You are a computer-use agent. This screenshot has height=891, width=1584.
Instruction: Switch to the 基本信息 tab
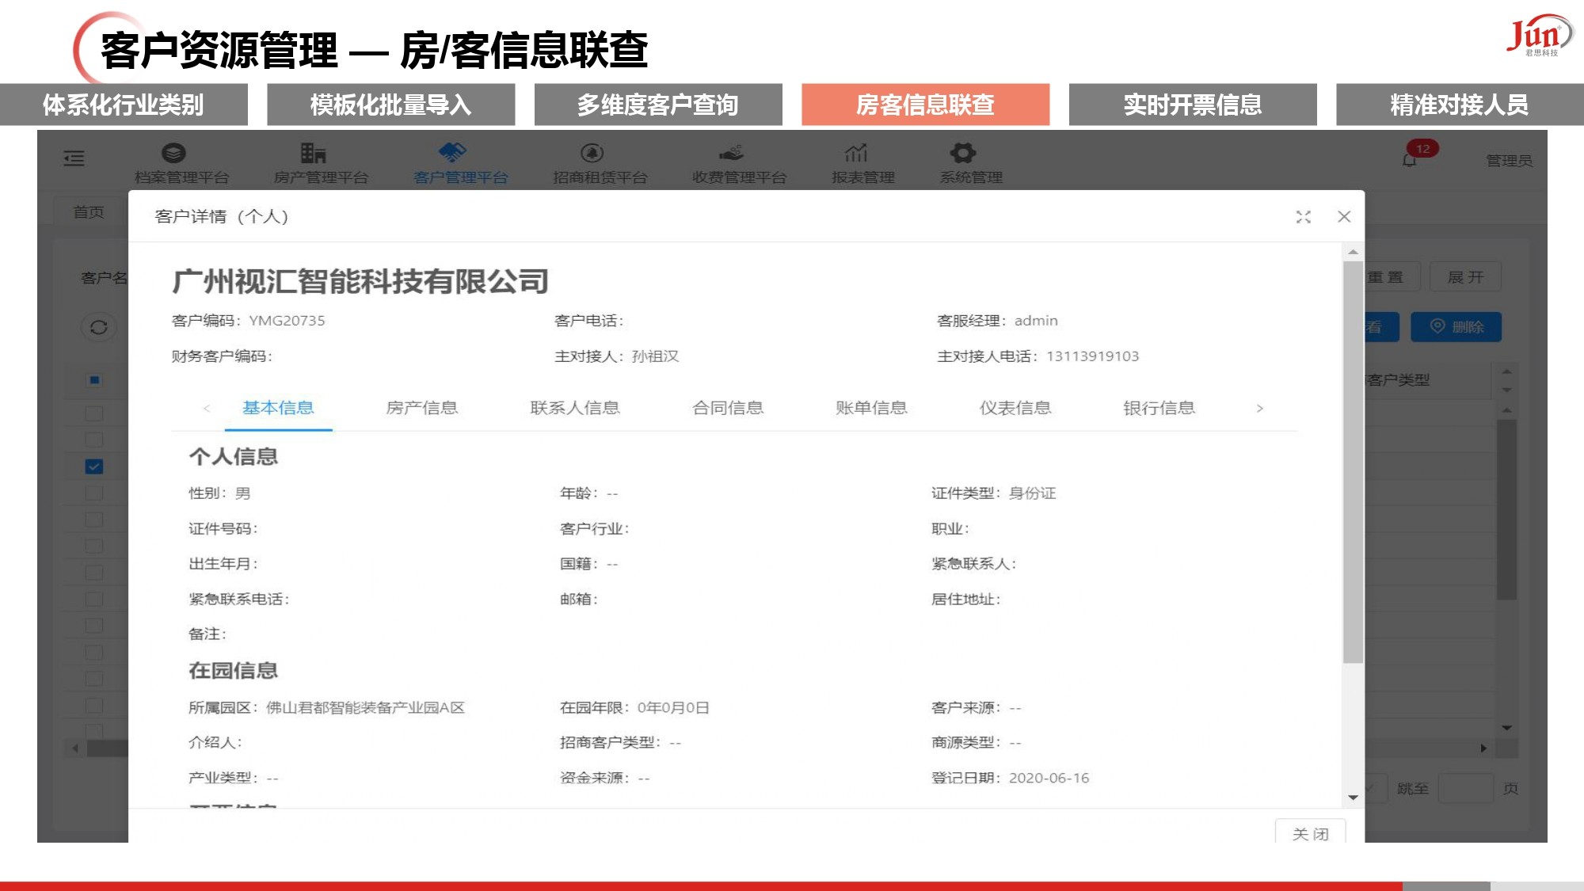click(x=278, y=408)
